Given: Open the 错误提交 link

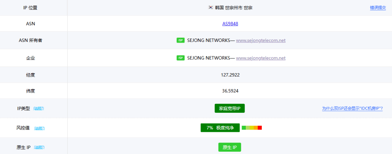Looking at the screenshot, I should [x=377, y=8].
